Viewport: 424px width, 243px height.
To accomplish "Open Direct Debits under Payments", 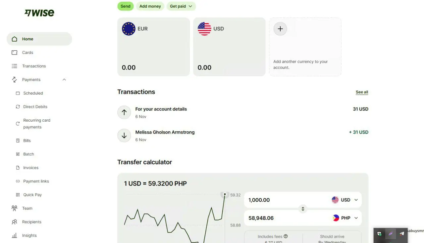I will (x=35, y=107).
